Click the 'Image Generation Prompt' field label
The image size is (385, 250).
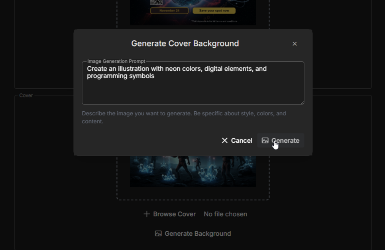point(116,61)
